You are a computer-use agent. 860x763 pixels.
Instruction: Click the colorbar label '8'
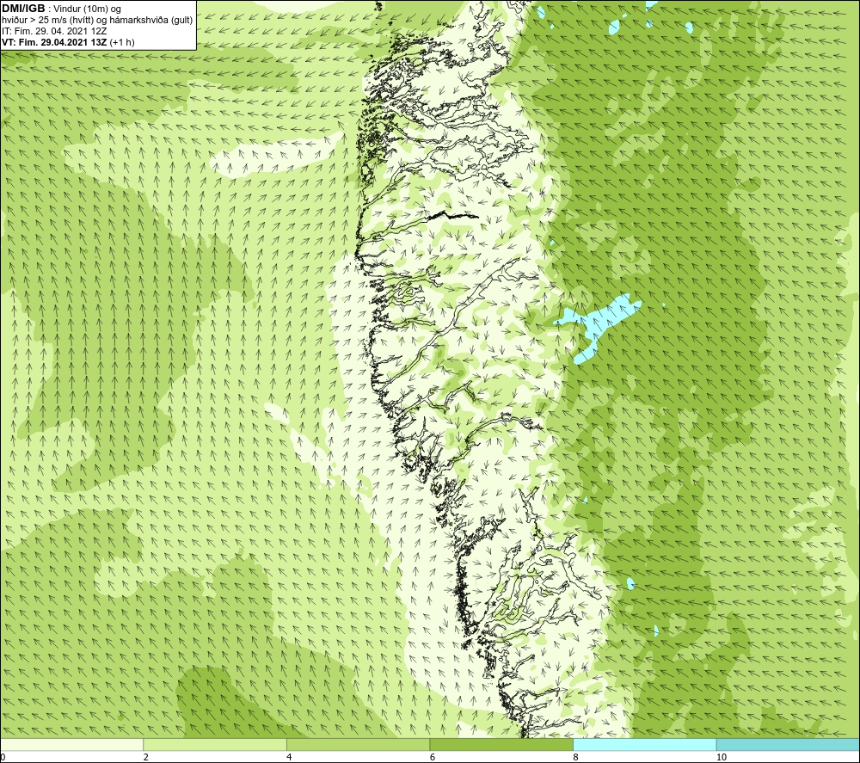point(575,758)
